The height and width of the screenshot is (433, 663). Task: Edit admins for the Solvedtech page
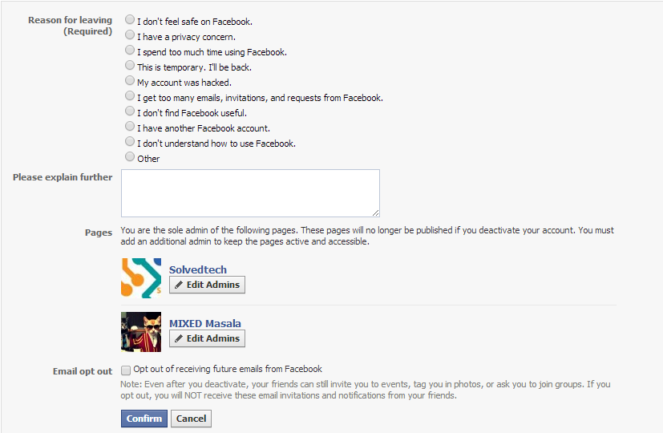(207, 285)
